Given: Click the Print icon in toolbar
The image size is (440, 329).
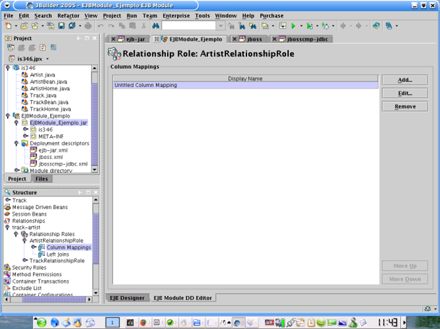Looking at the screenshot, I should click(x=88, y=26).
